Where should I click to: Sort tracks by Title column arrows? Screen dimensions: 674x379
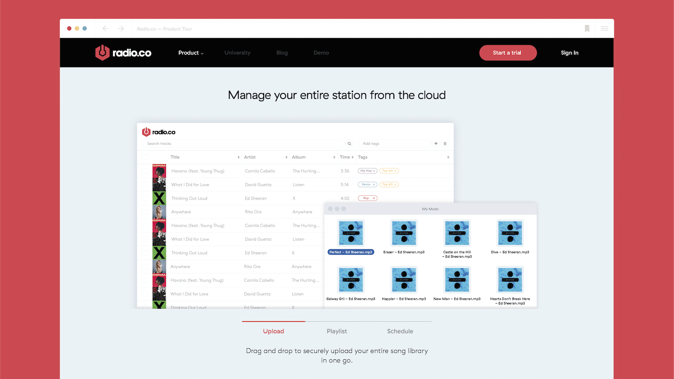(x=239, y=157)
